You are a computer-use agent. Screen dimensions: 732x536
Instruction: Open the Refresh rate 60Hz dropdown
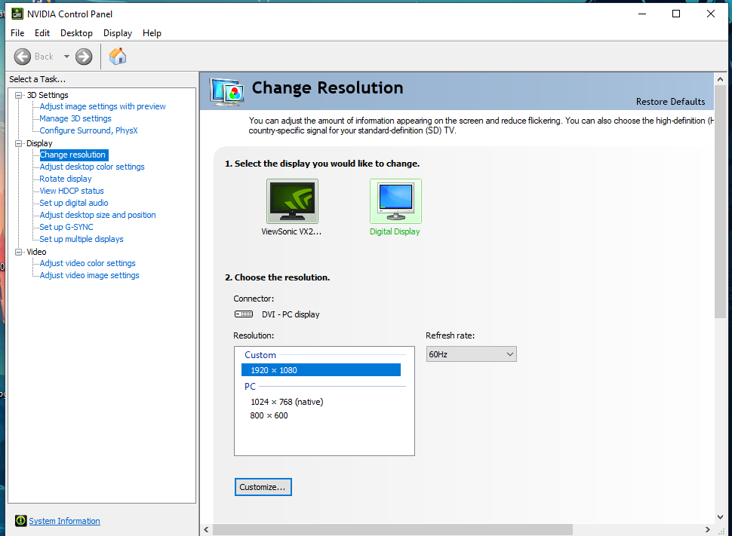(x=471, y=354)
